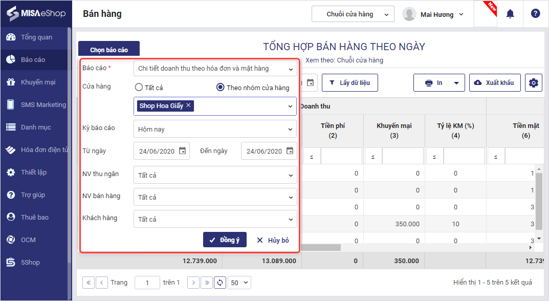Open NV thu ngân dropdown
The height and width of the screenshot is (301, 549).
coord(215,175)
